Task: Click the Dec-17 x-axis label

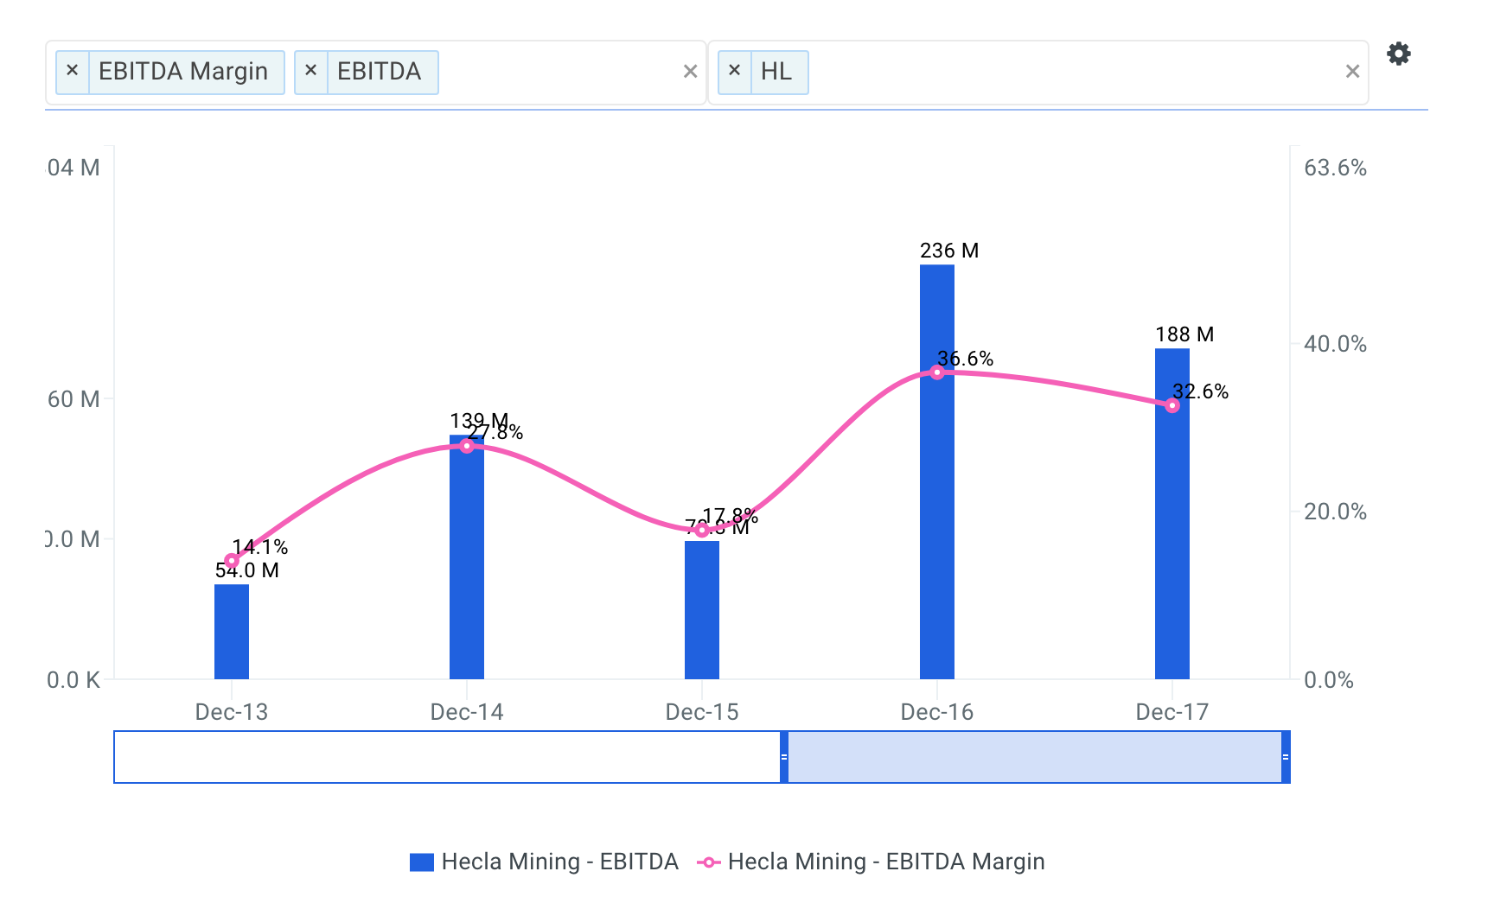Action: (1172, 712)
